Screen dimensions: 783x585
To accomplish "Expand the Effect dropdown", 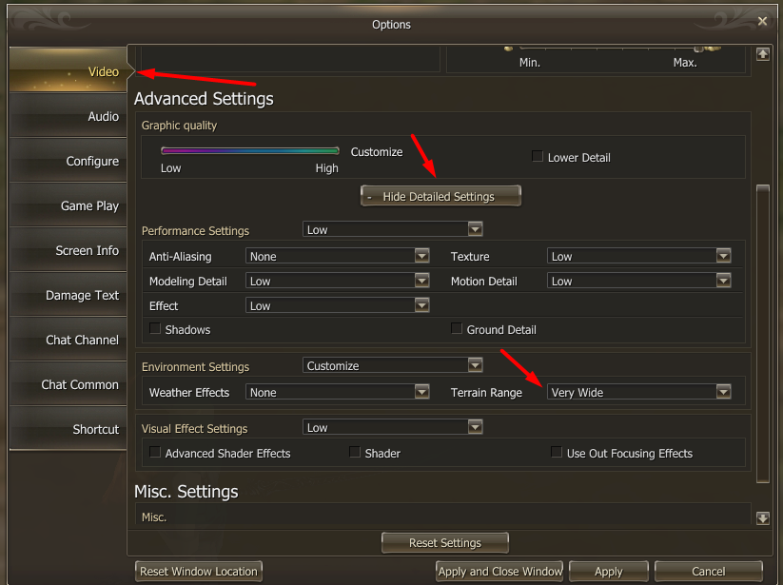I will pyautogui.click(x=337, y=305).
